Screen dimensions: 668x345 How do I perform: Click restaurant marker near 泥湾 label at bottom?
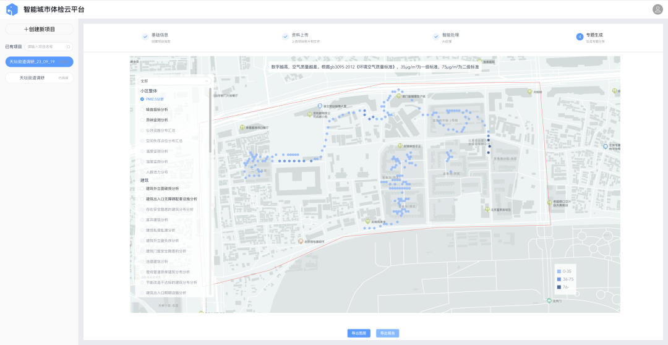367,221
